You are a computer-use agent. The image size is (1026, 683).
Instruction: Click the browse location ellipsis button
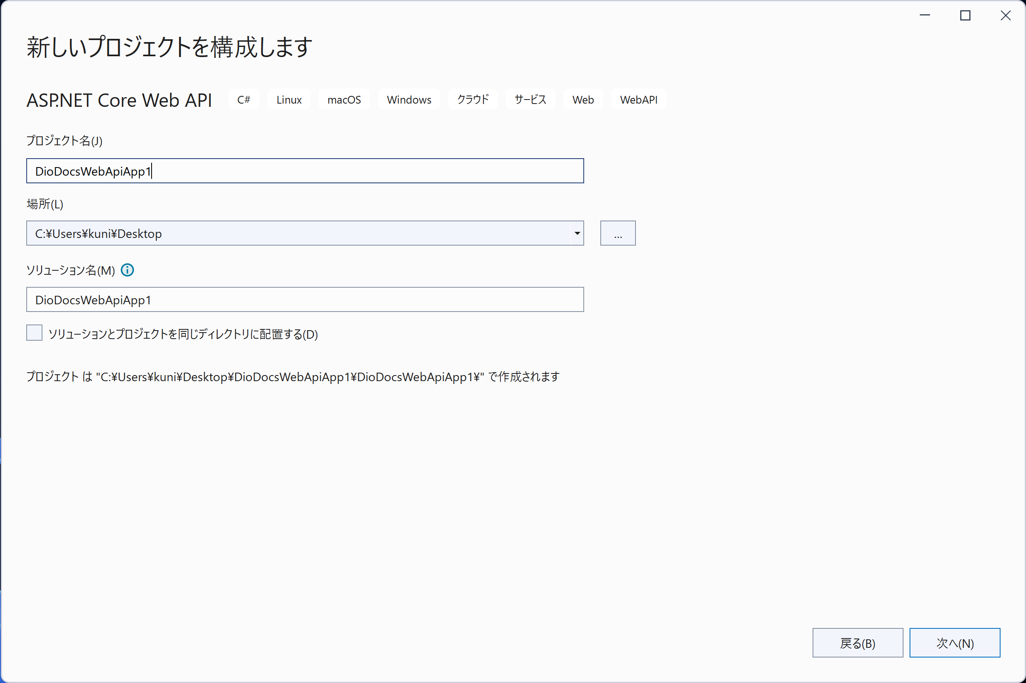(618, 233)
